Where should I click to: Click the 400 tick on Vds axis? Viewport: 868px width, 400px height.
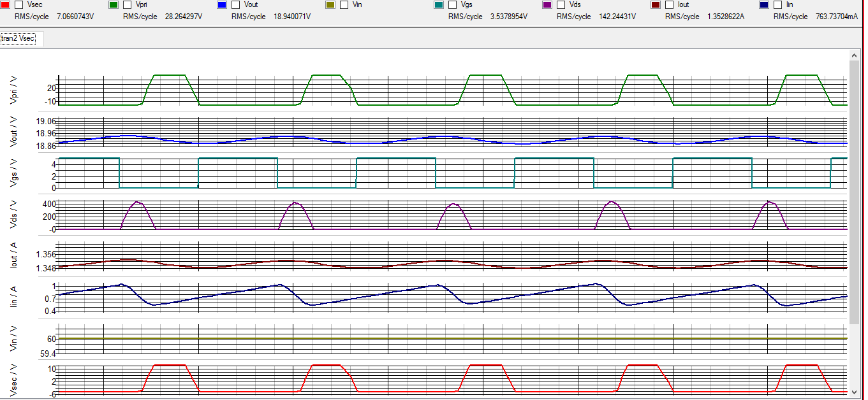coord(50,204)
